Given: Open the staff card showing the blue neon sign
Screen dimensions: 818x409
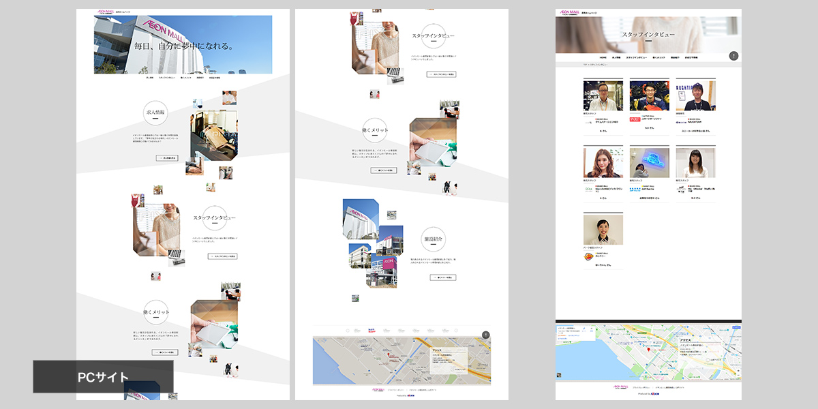Looking at the screenshot, I should [649, 163].
